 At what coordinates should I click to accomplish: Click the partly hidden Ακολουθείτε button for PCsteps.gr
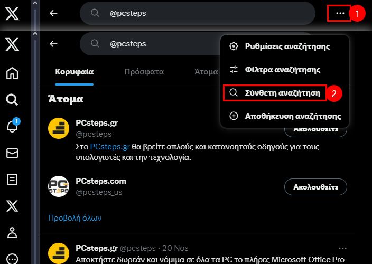[315, 133]
